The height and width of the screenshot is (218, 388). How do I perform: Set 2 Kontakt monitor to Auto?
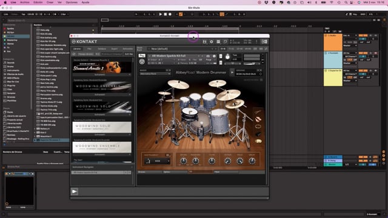point(350,60)
